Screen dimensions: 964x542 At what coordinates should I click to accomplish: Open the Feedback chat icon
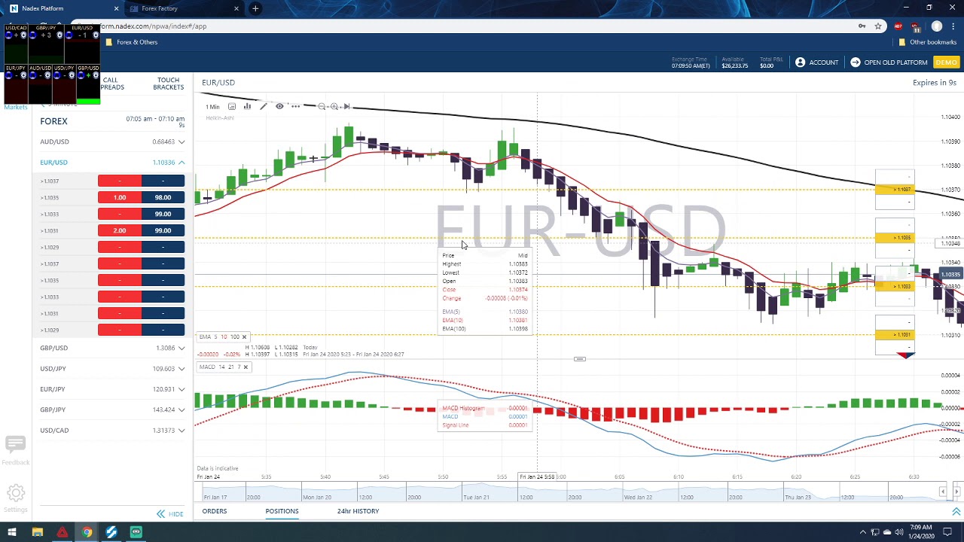click(15, 443)
